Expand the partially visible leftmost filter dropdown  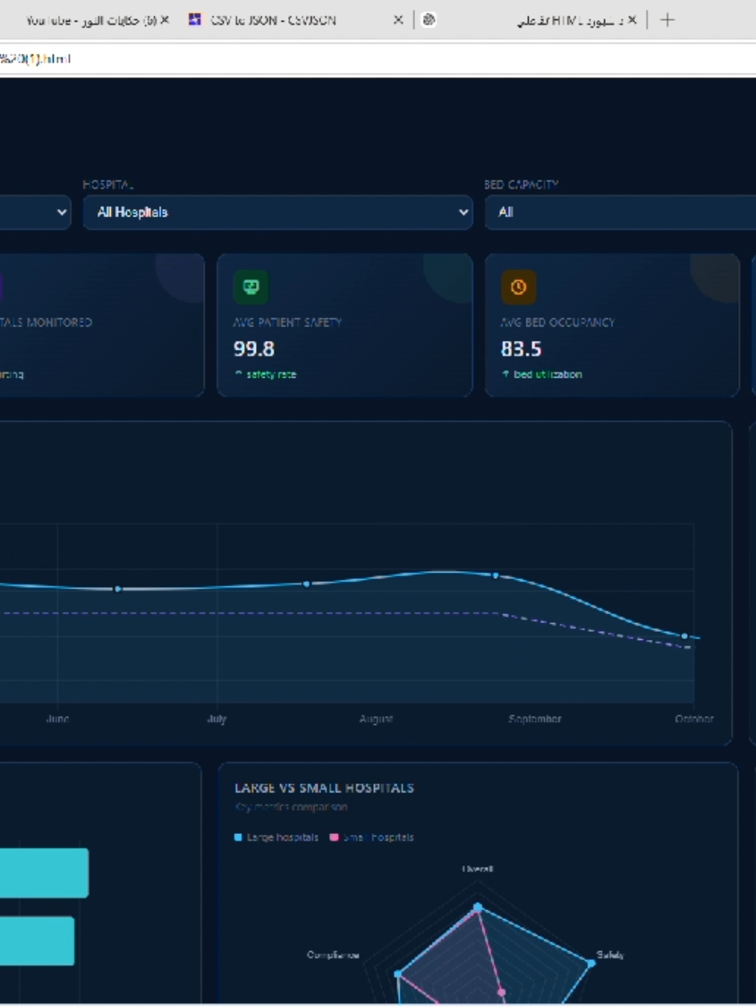(35, 213)
